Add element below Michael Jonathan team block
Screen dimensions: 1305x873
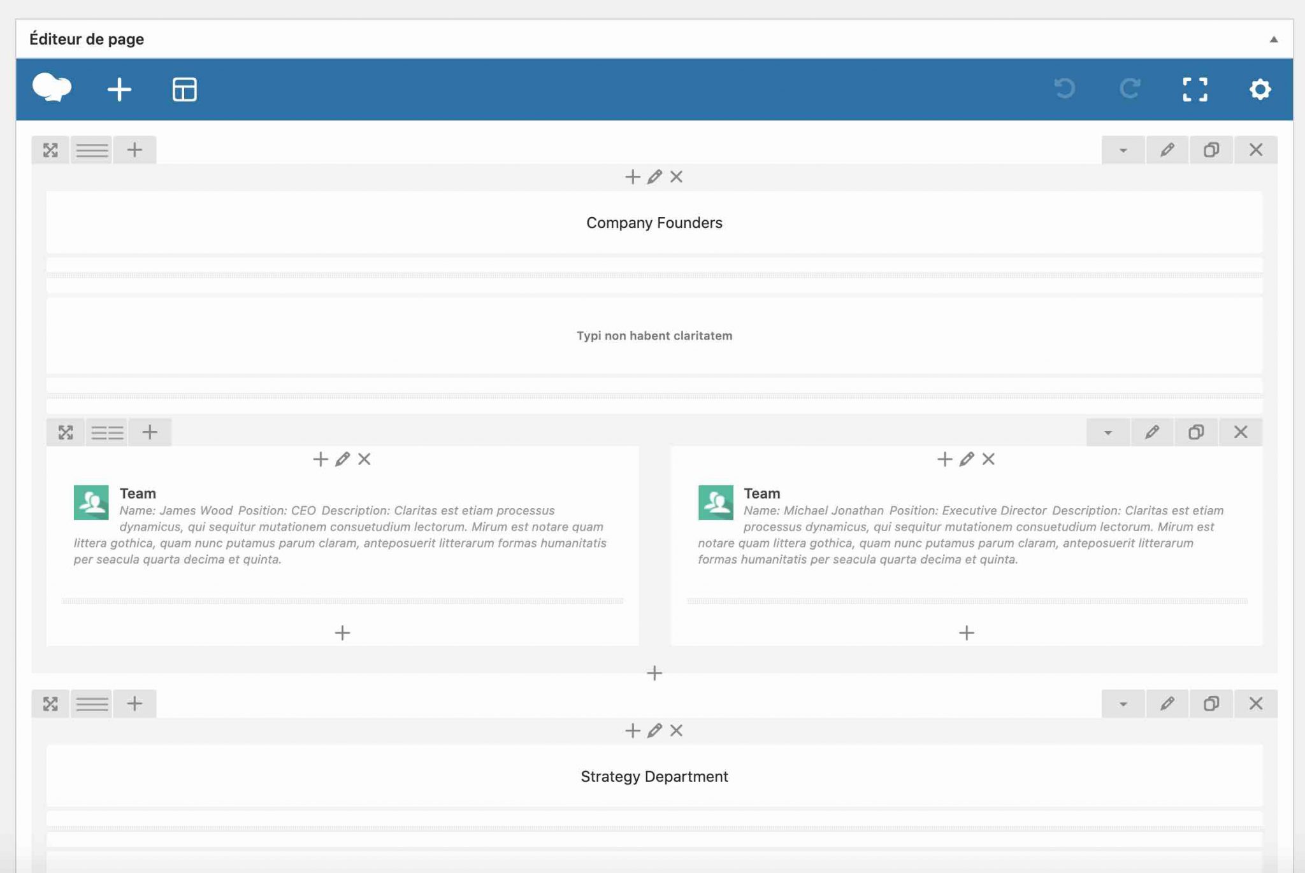(x=966, y=633)
